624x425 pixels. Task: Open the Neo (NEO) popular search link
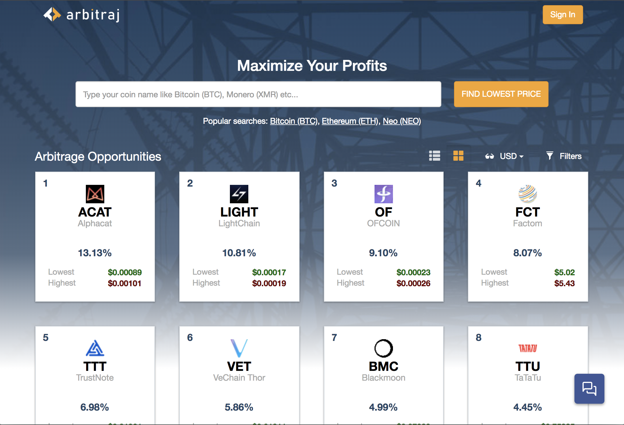[x=402, y=121]
